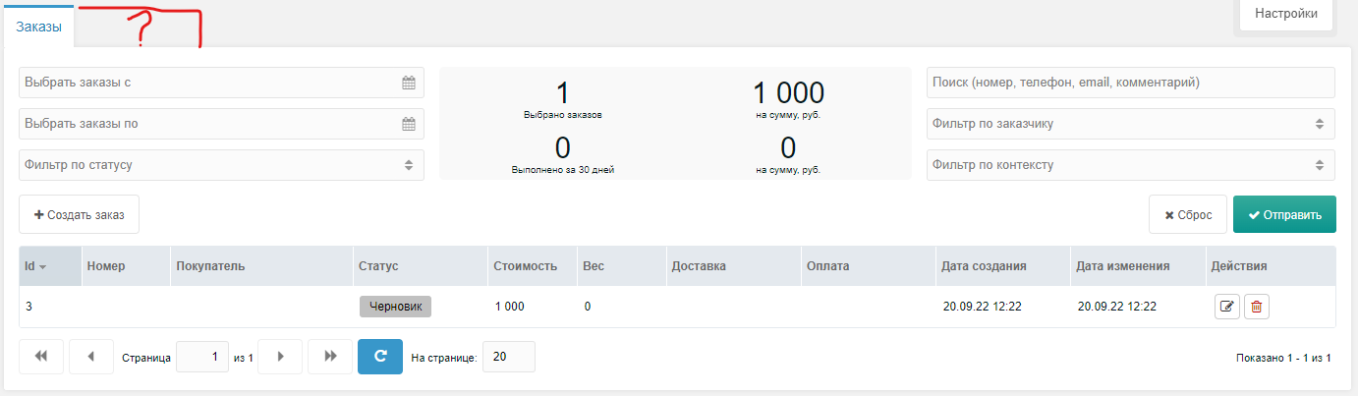
Task: Focus the search field by номер, телефон
Action: pos(1131,83)
